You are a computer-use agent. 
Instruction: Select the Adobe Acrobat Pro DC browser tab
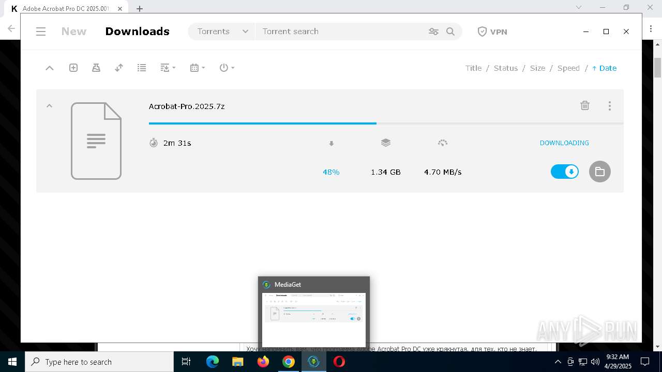[x=66, y=8]
